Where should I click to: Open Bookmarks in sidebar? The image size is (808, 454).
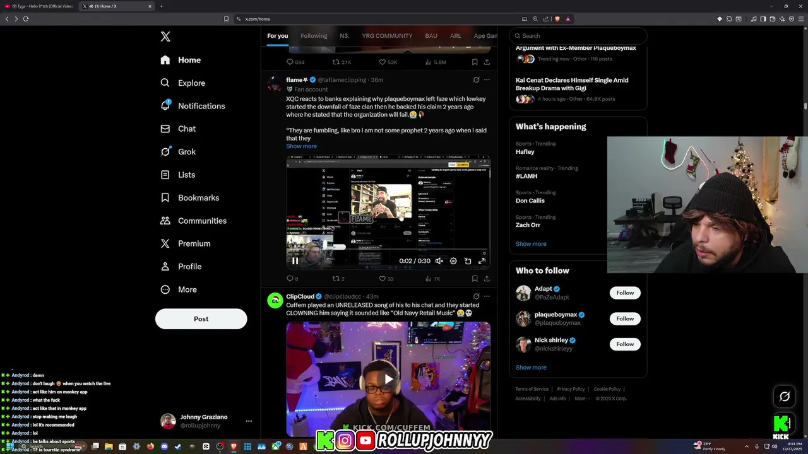pyautogui.click(x=189, y=197)
